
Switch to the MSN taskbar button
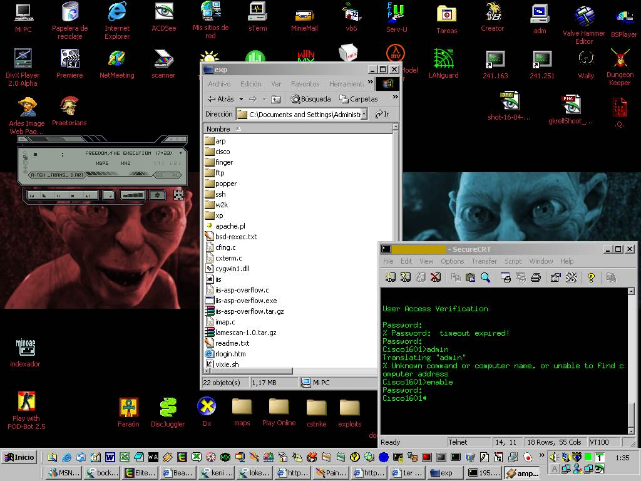[x=63, y=473]
